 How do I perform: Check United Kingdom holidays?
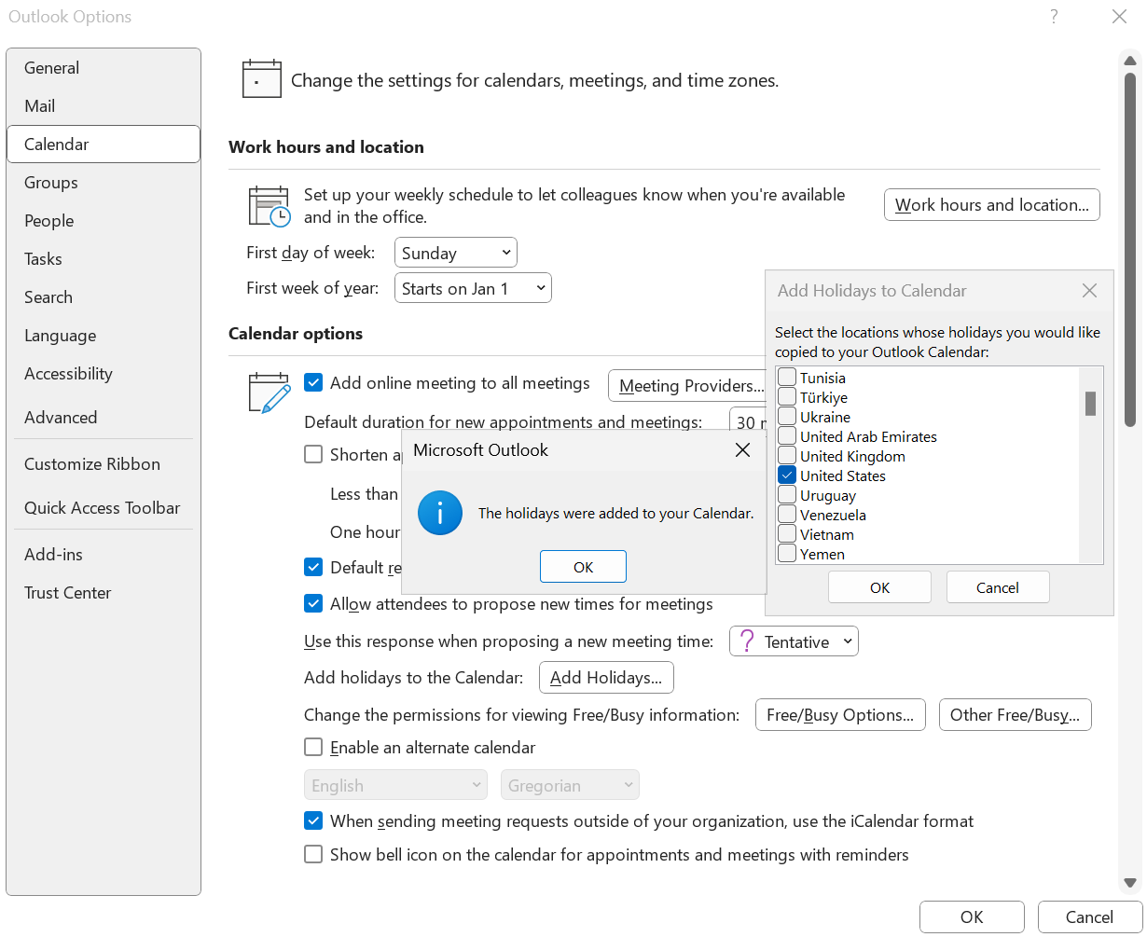(787, 456)
